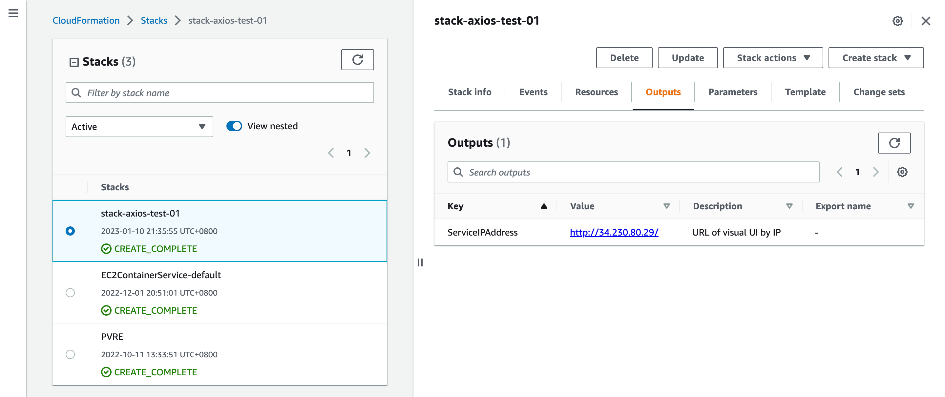Click stack-axios-test-01 CREATE_COMPLETE status icon

point(106,249)
